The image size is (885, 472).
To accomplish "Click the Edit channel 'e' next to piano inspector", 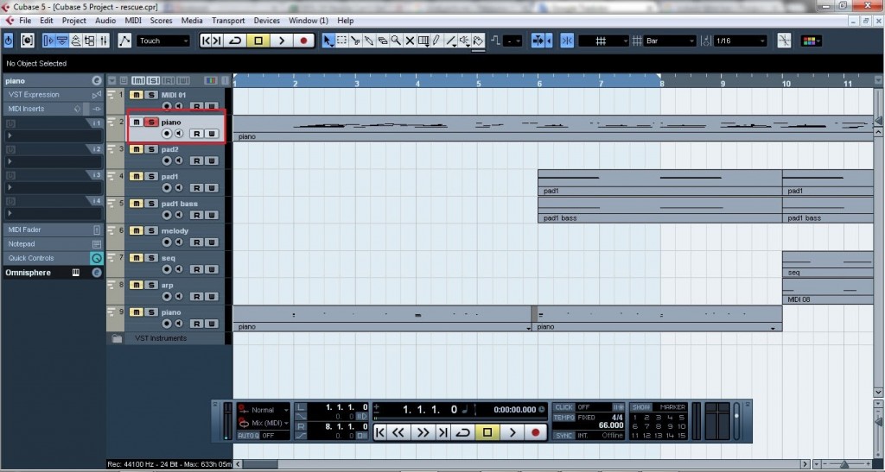I will coord(97,80).
